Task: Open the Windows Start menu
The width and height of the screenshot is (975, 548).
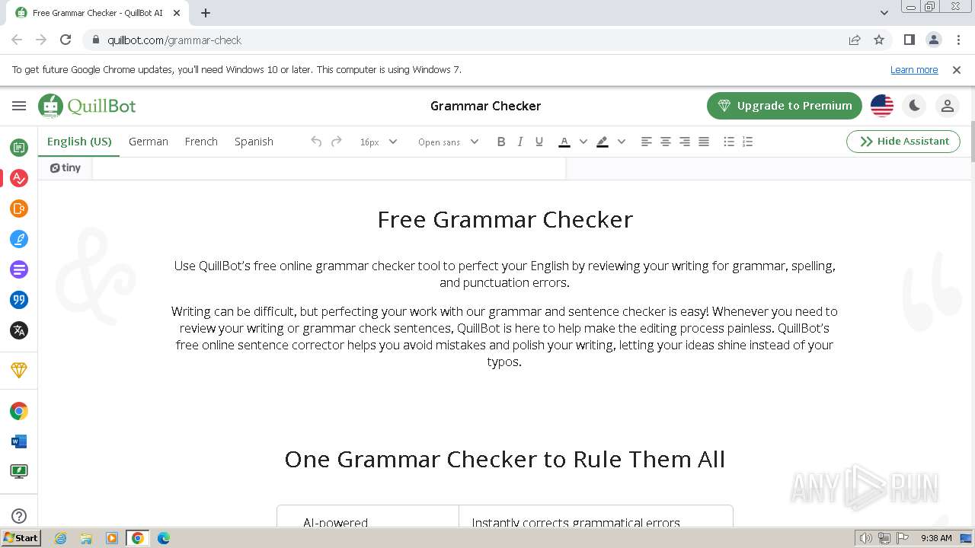Action: pyautogui.click(x=21, y=538)
